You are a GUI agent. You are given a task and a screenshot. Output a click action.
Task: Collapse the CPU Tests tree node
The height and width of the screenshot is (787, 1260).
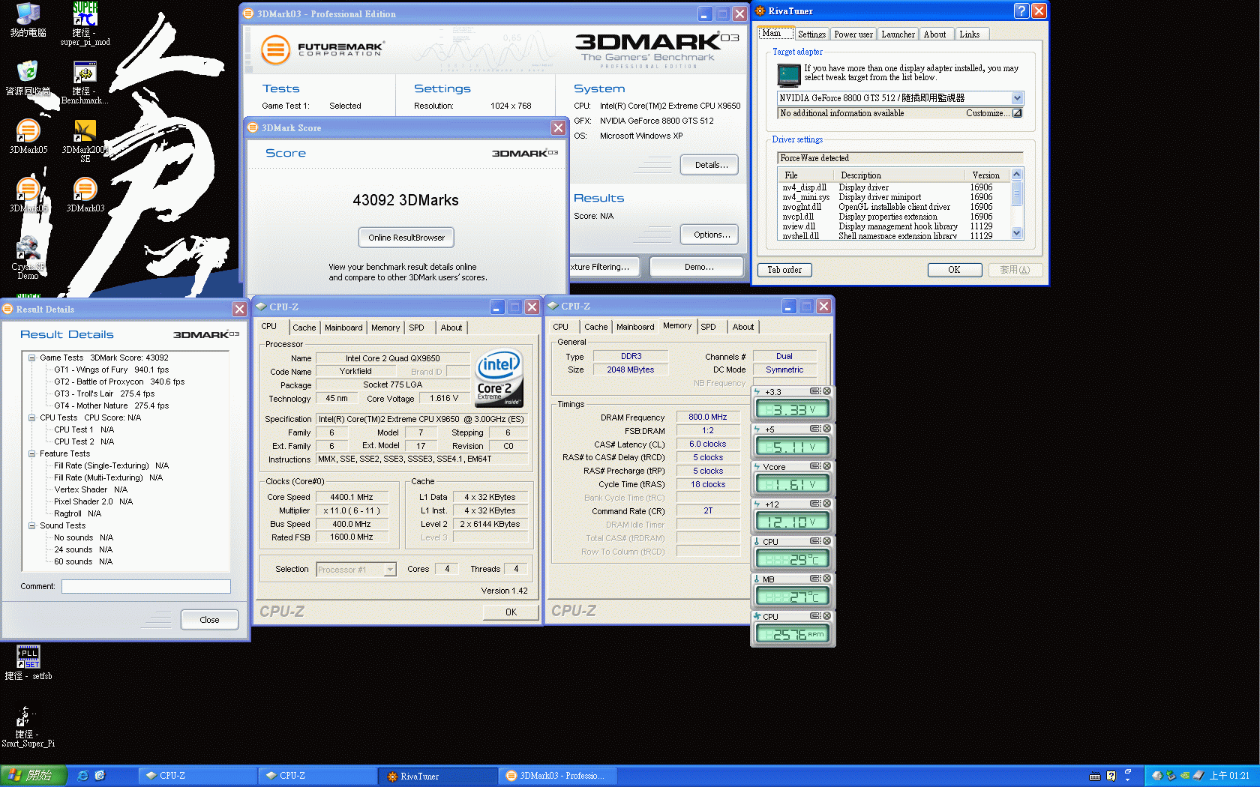(x=32, y=417)
